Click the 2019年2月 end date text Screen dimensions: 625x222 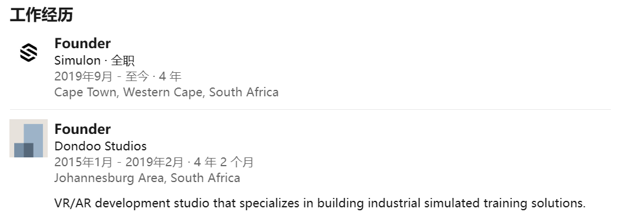click(154, 162)
